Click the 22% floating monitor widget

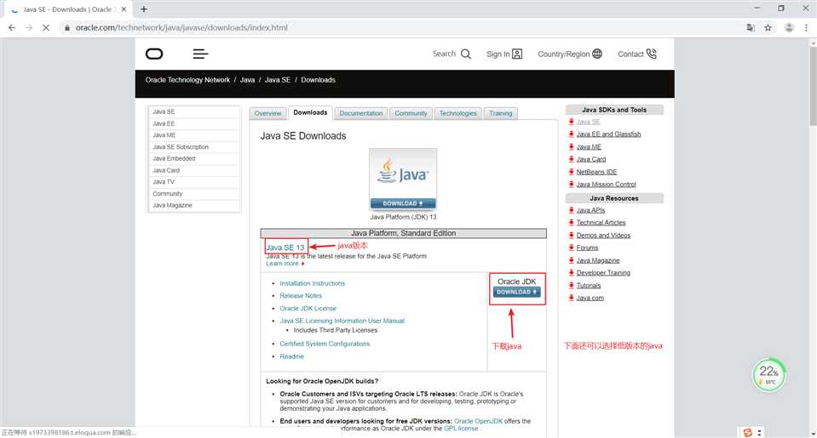pos(768,374)
